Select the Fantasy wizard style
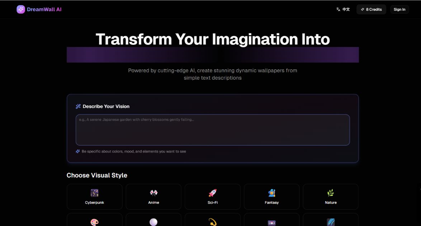 click(271, 197)
